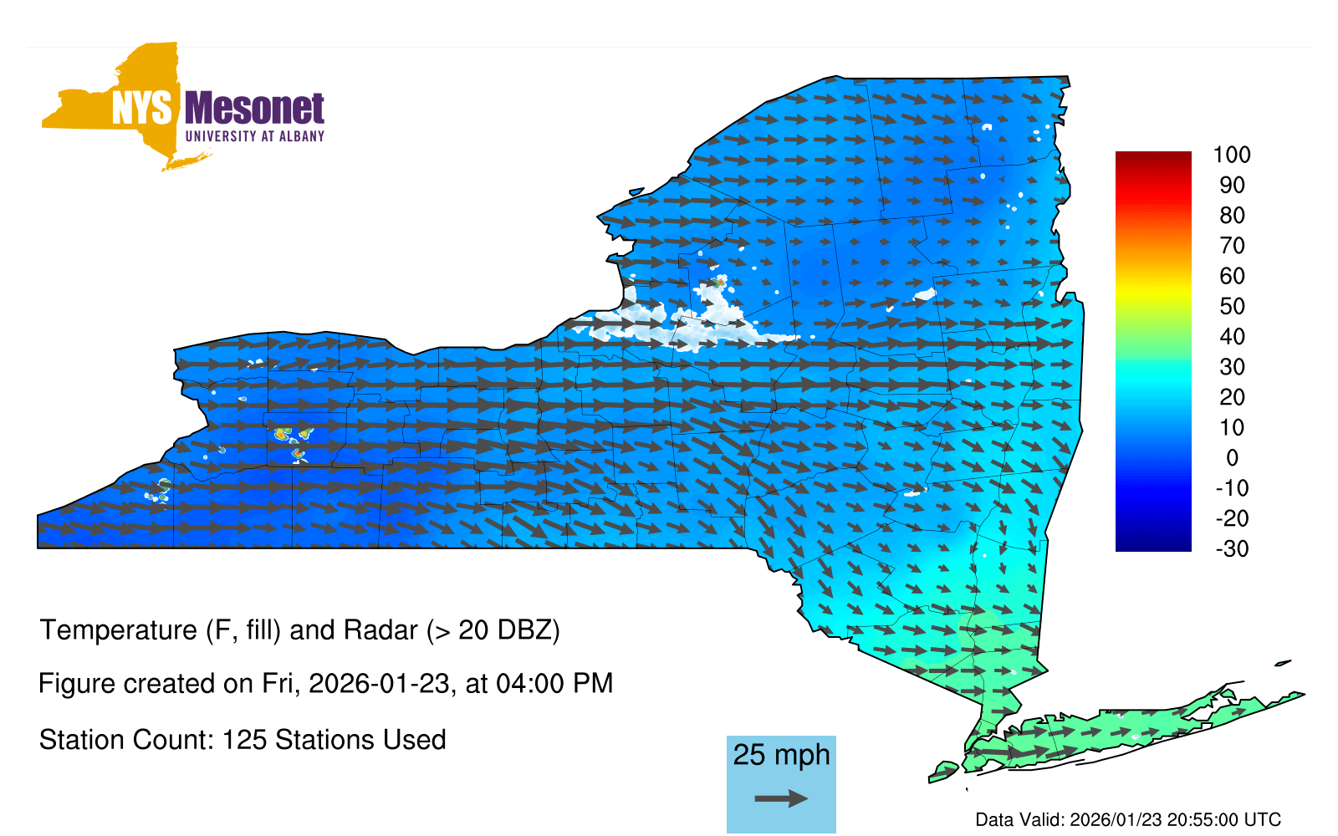The height and width of the screenshot is (836, 1338).
Task: Select the dark red top of the colorbar
Action: [1152, 159]
